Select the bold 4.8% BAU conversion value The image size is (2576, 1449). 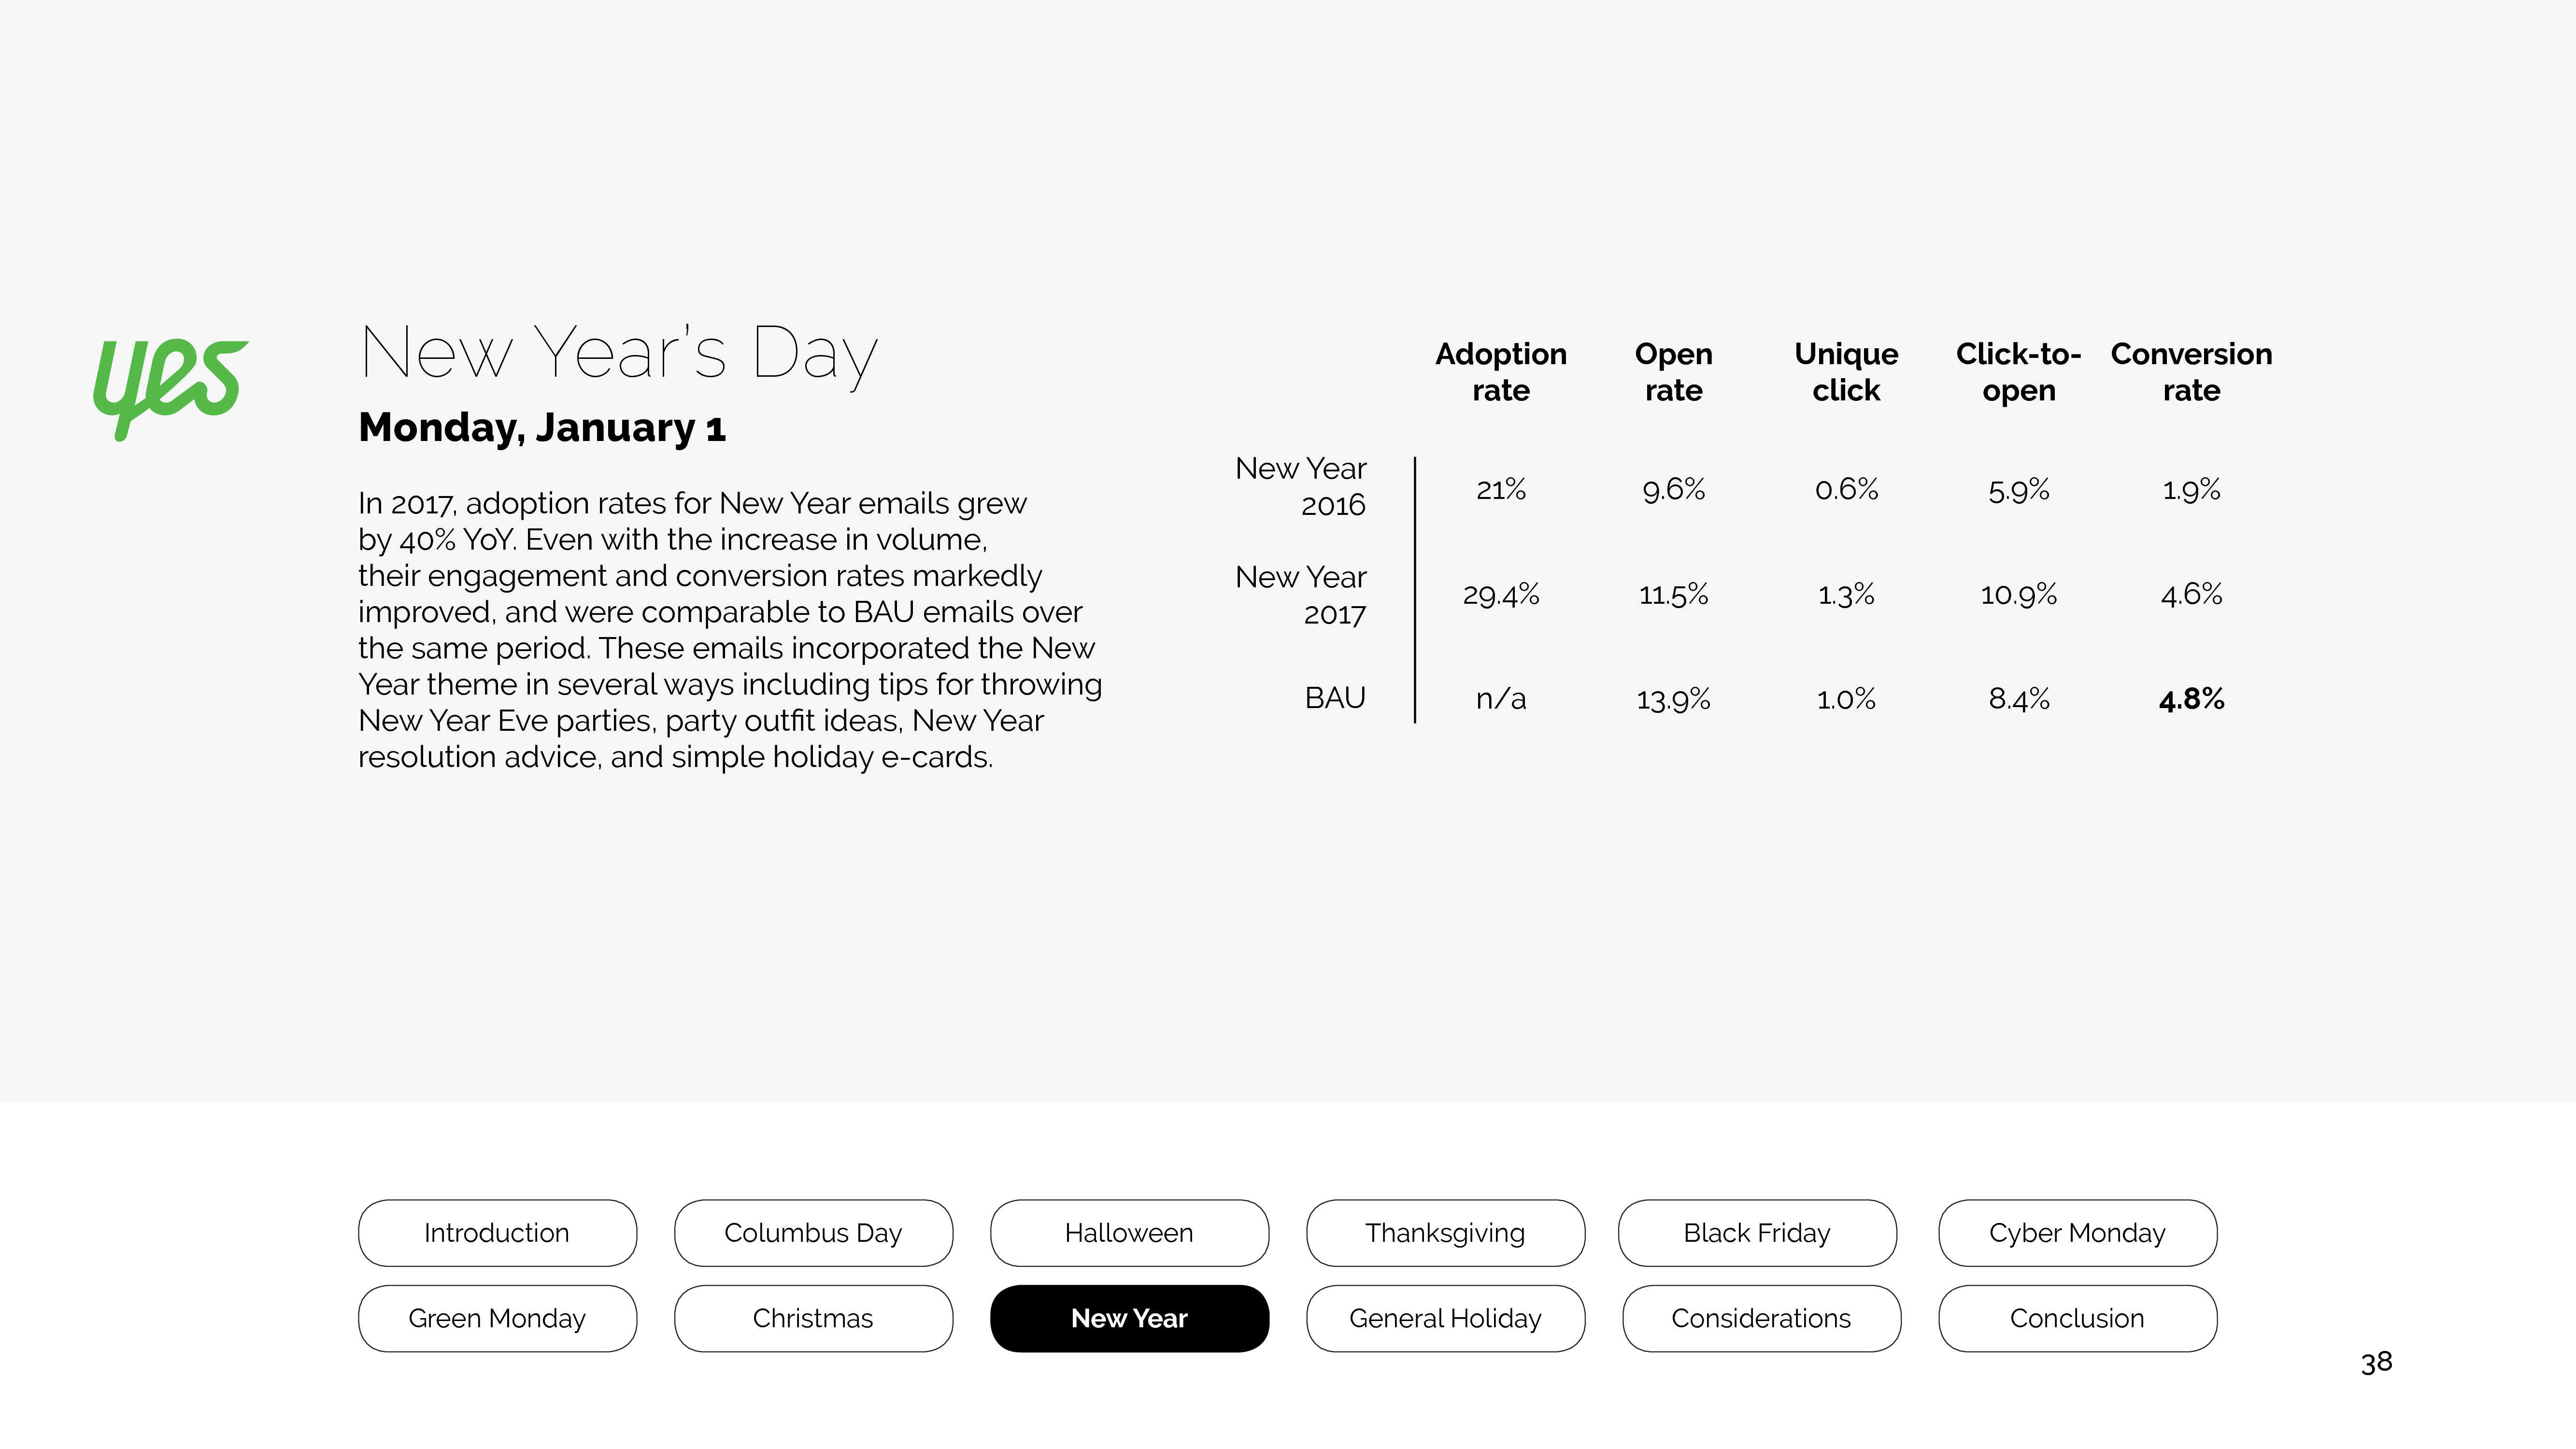click(x=2191, y=699)
